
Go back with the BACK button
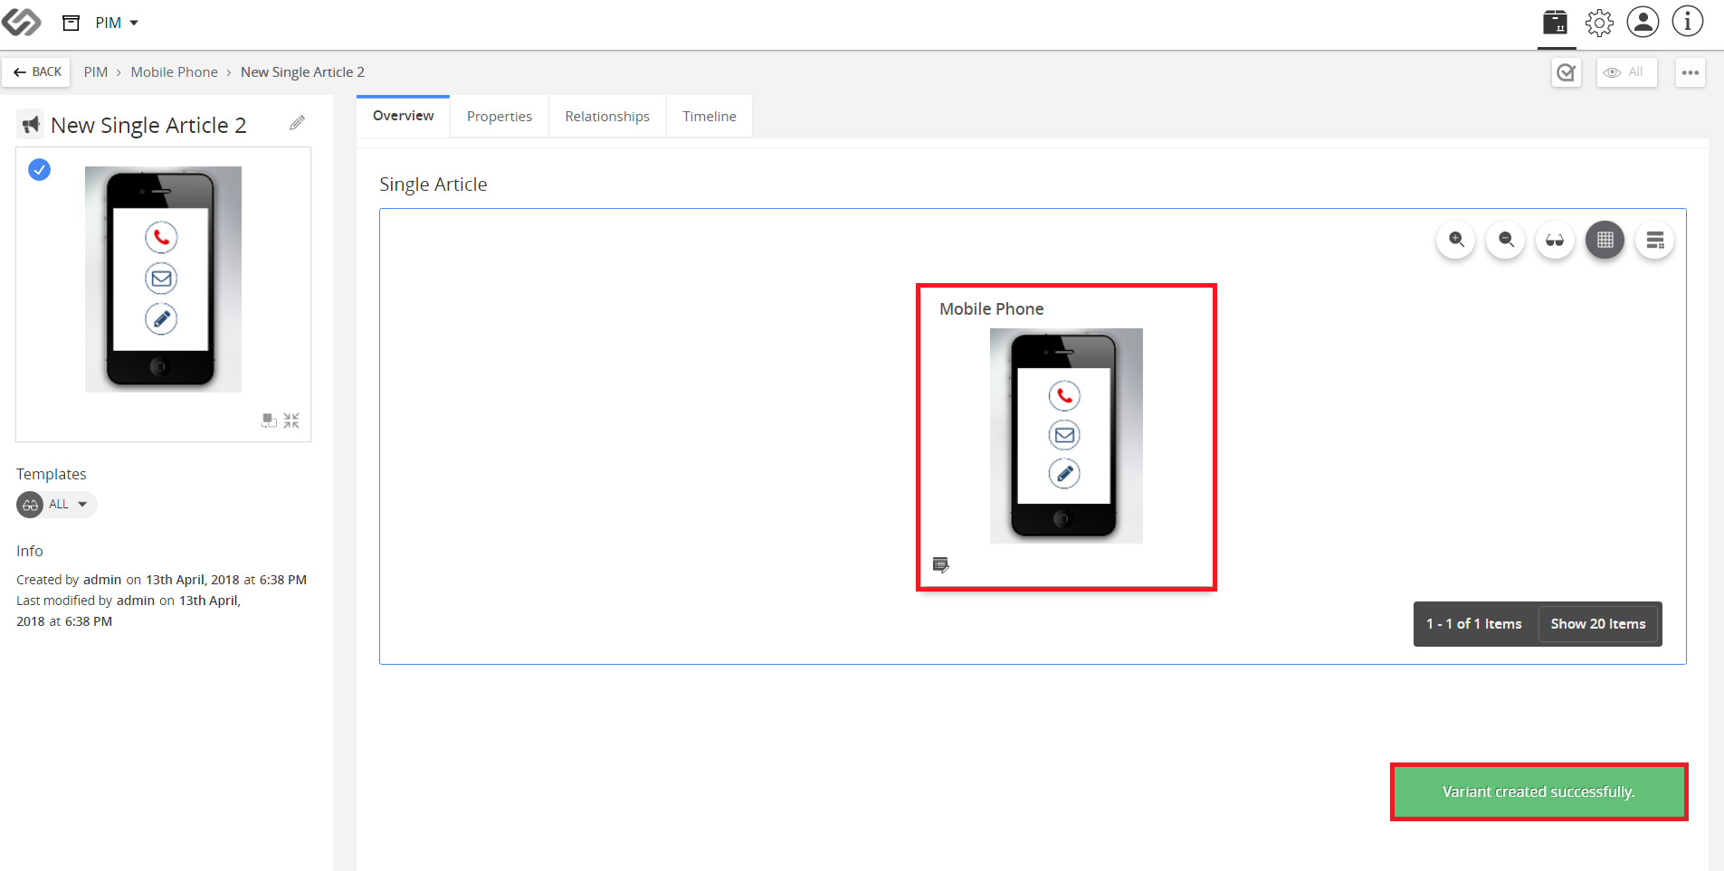click(x=36, y=72)
